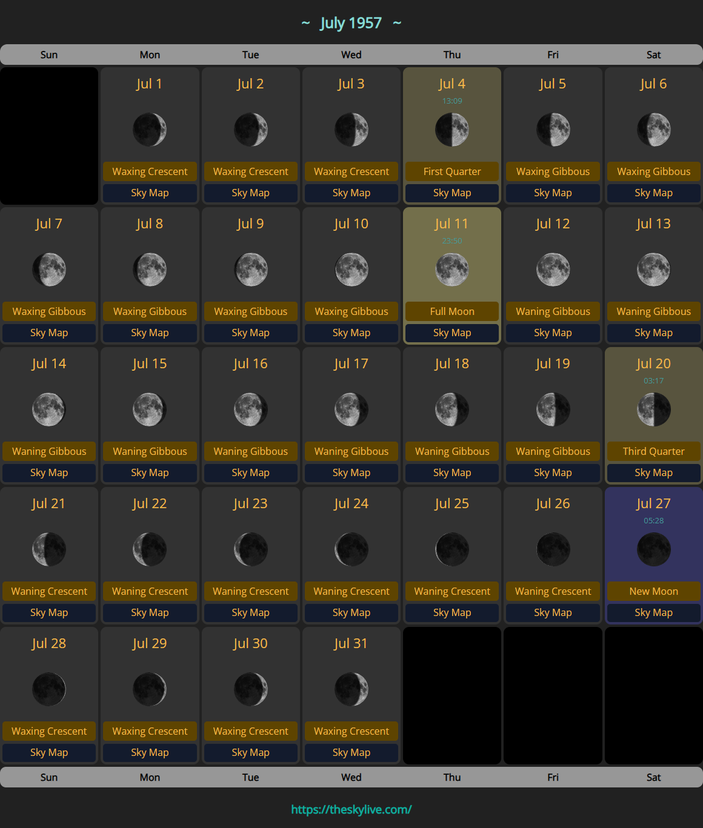Click the Waxing Gibbous moon image on Jul 5
This screenshot has height=828, width=703.
[553, 129]
